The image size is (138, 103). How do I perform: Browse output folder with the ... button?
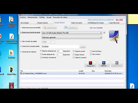click(x=83, y=47)
